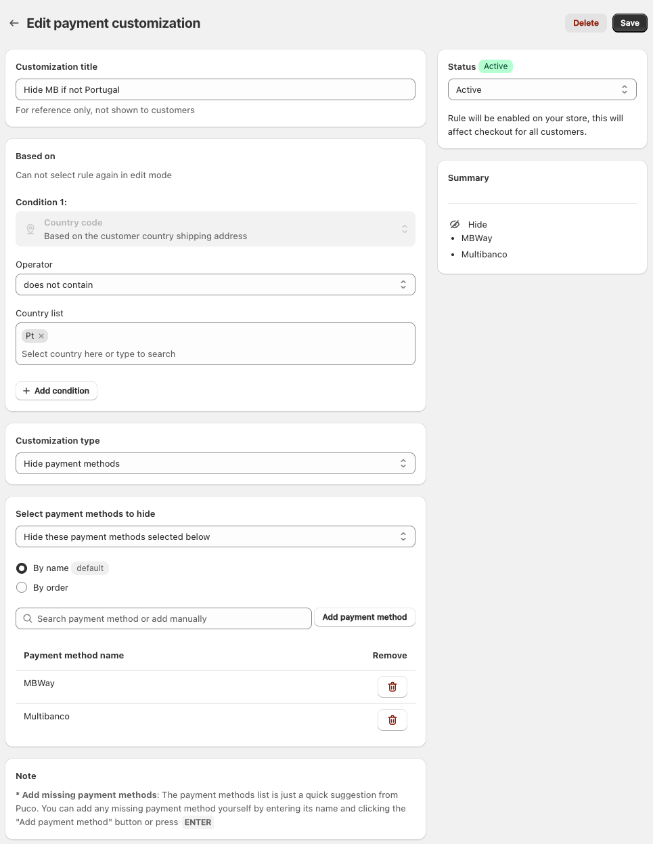
Task: Open the Status dropdown
Action: pos(541,89)
